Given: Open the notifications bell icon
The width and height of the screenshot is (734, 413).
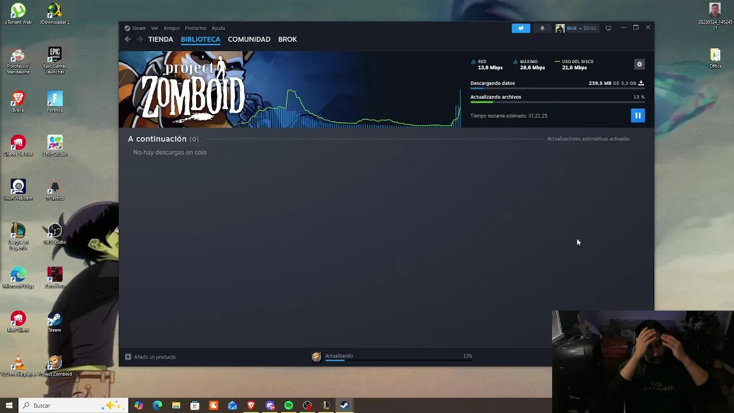Looking at the screenshot, I should pyautogui.click(x=542, y=28).
